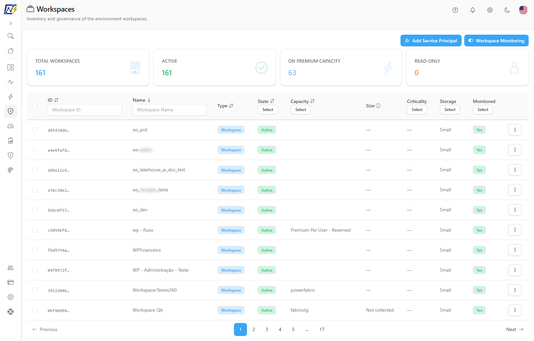Screen dimensions: 534x341
Task: Click Add Service Principal button
Action: coord(431,41)
